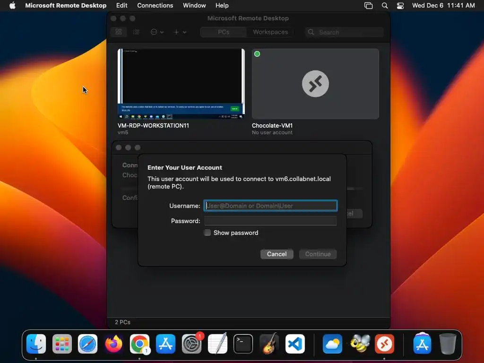
Task: Cancel the user account dialog
Action: (277, 254)
